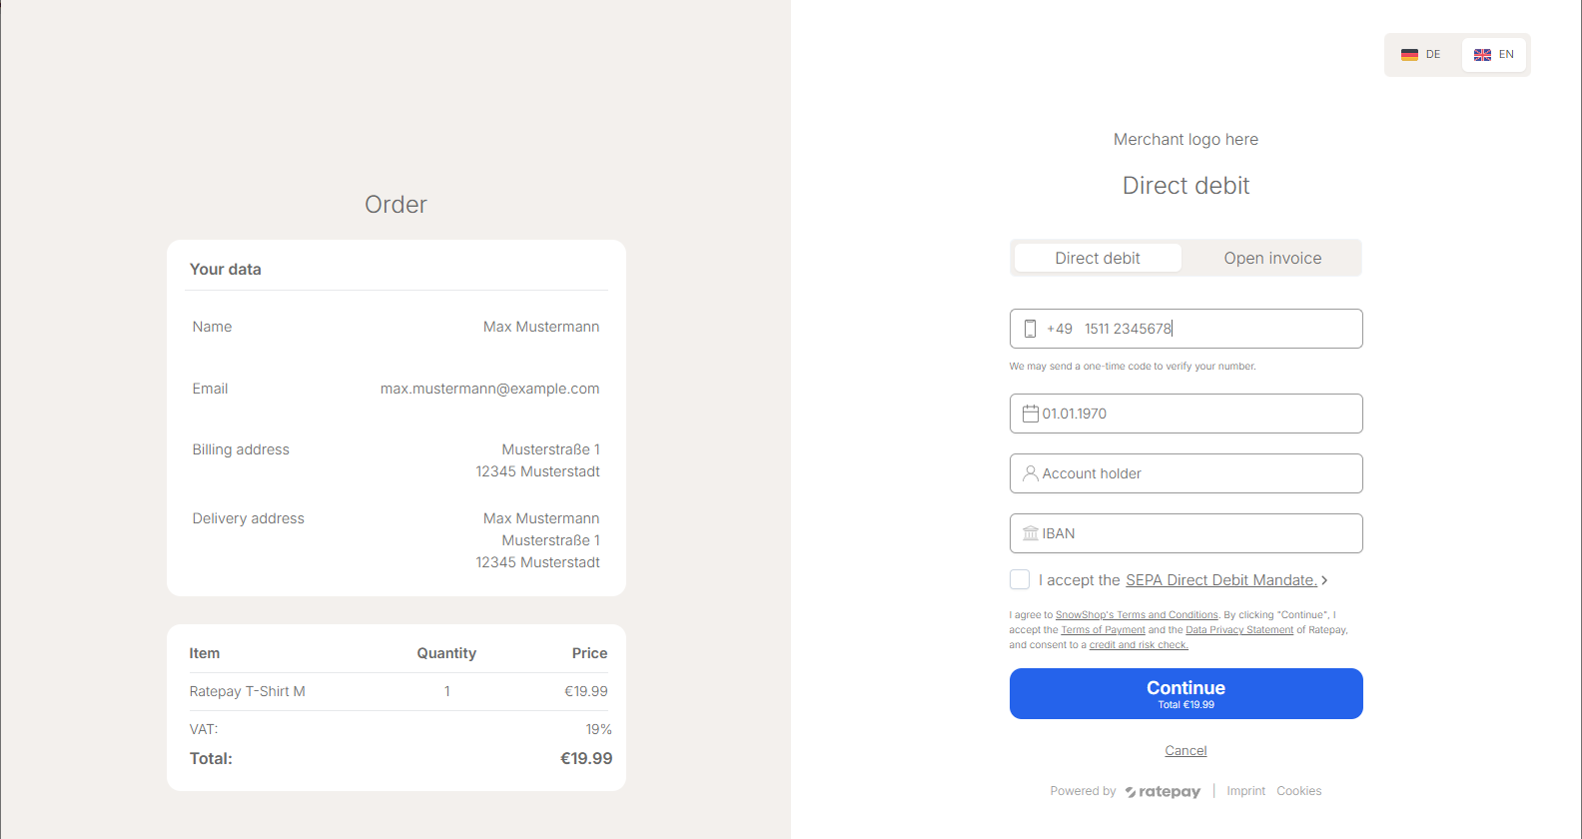View the Data Privacy Statement

1238,630
